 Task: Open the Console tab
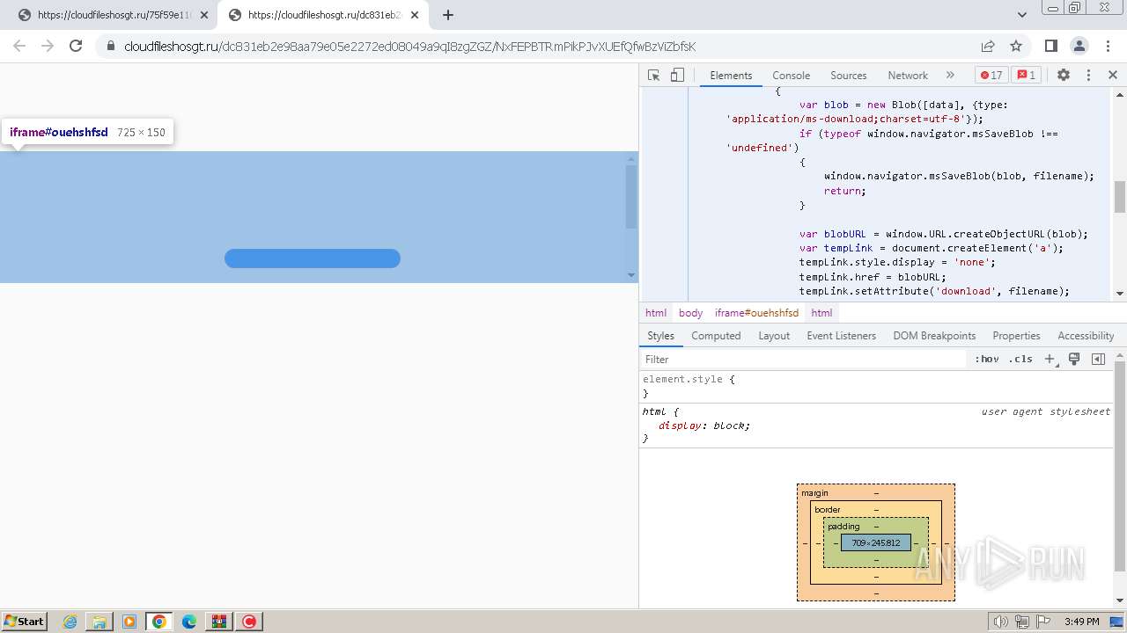[791, 76]
